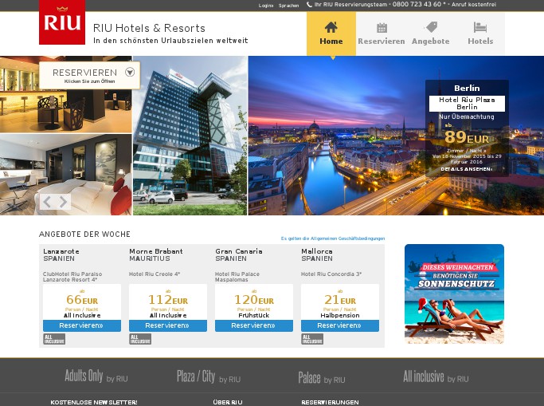Image resolution: width=544 pixels, height=406 pixels.
Task: Click All Inclusive badge under Lanzarote
Action: [x=54, y=339]
